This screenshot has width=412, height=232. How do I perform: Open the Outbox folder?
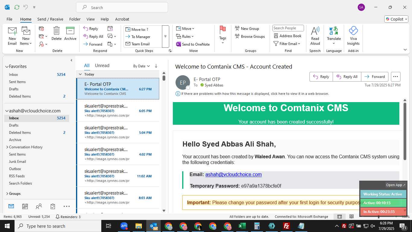coord(15,169)
